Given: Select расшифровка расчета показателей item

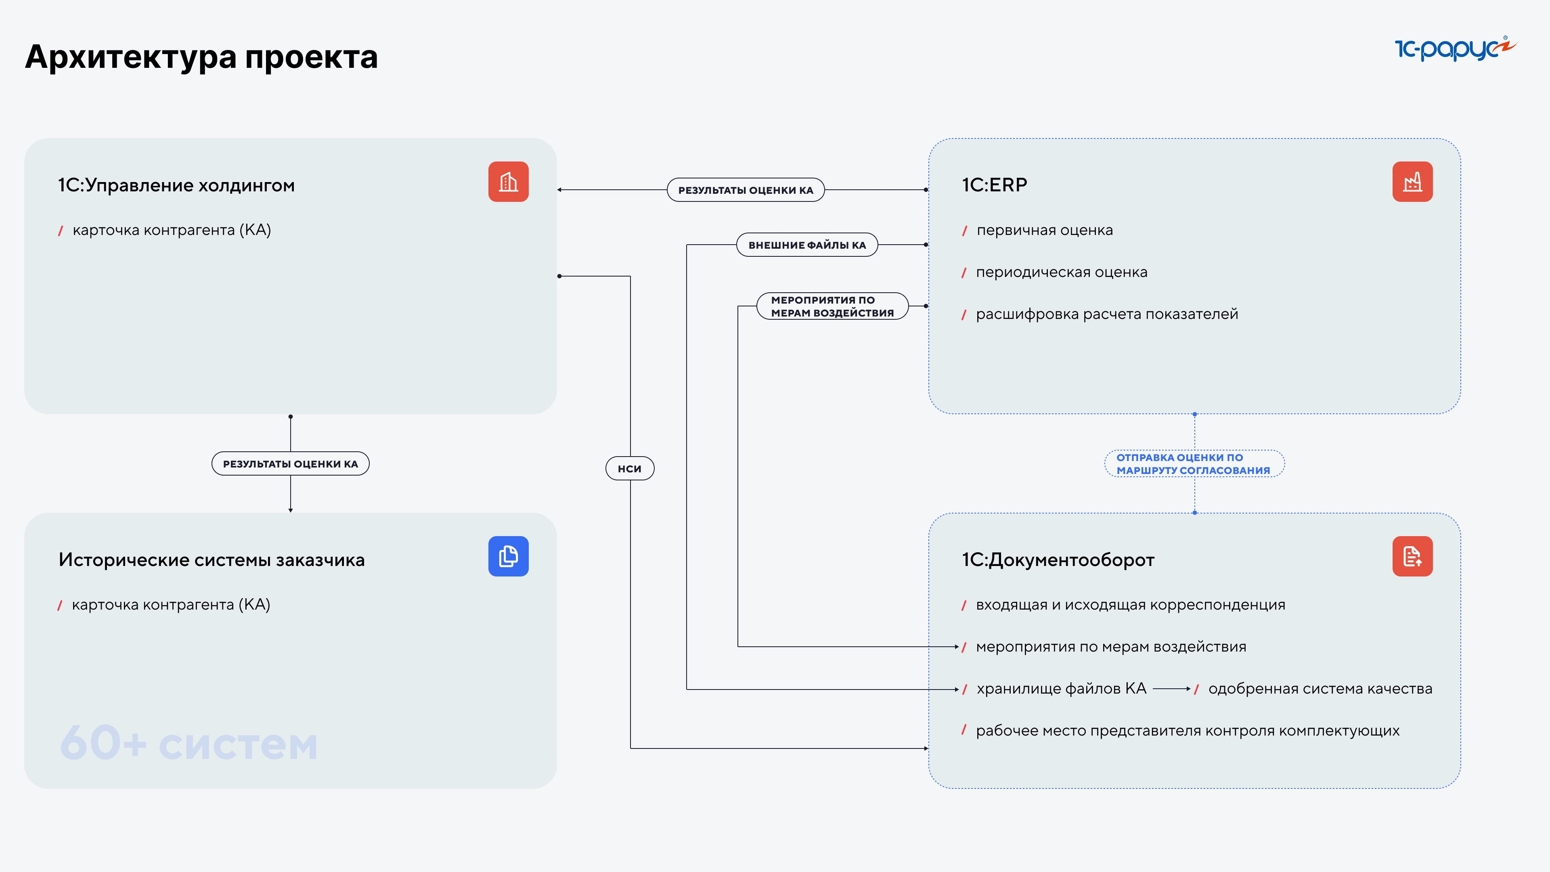Looking at the screenshot, I should 1106,314.
